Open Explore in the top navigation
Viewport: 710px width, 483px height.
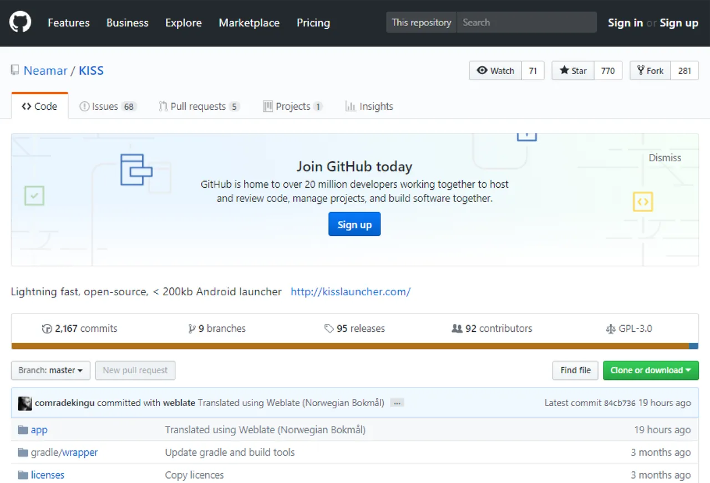pyautogui.click(x=184, y=23)
